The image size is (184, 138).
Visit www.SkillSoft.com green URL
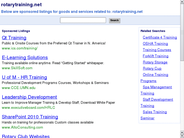click(x=17, y=68)
